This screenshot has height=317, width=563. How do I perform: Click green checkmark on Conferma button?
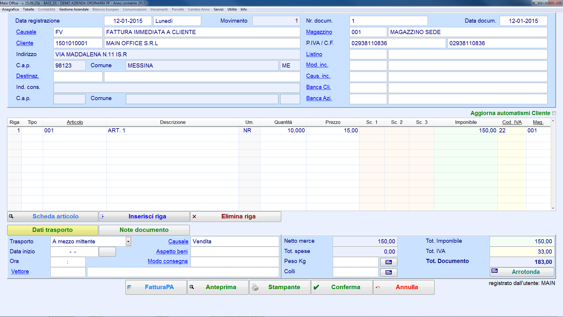[316, 287]
